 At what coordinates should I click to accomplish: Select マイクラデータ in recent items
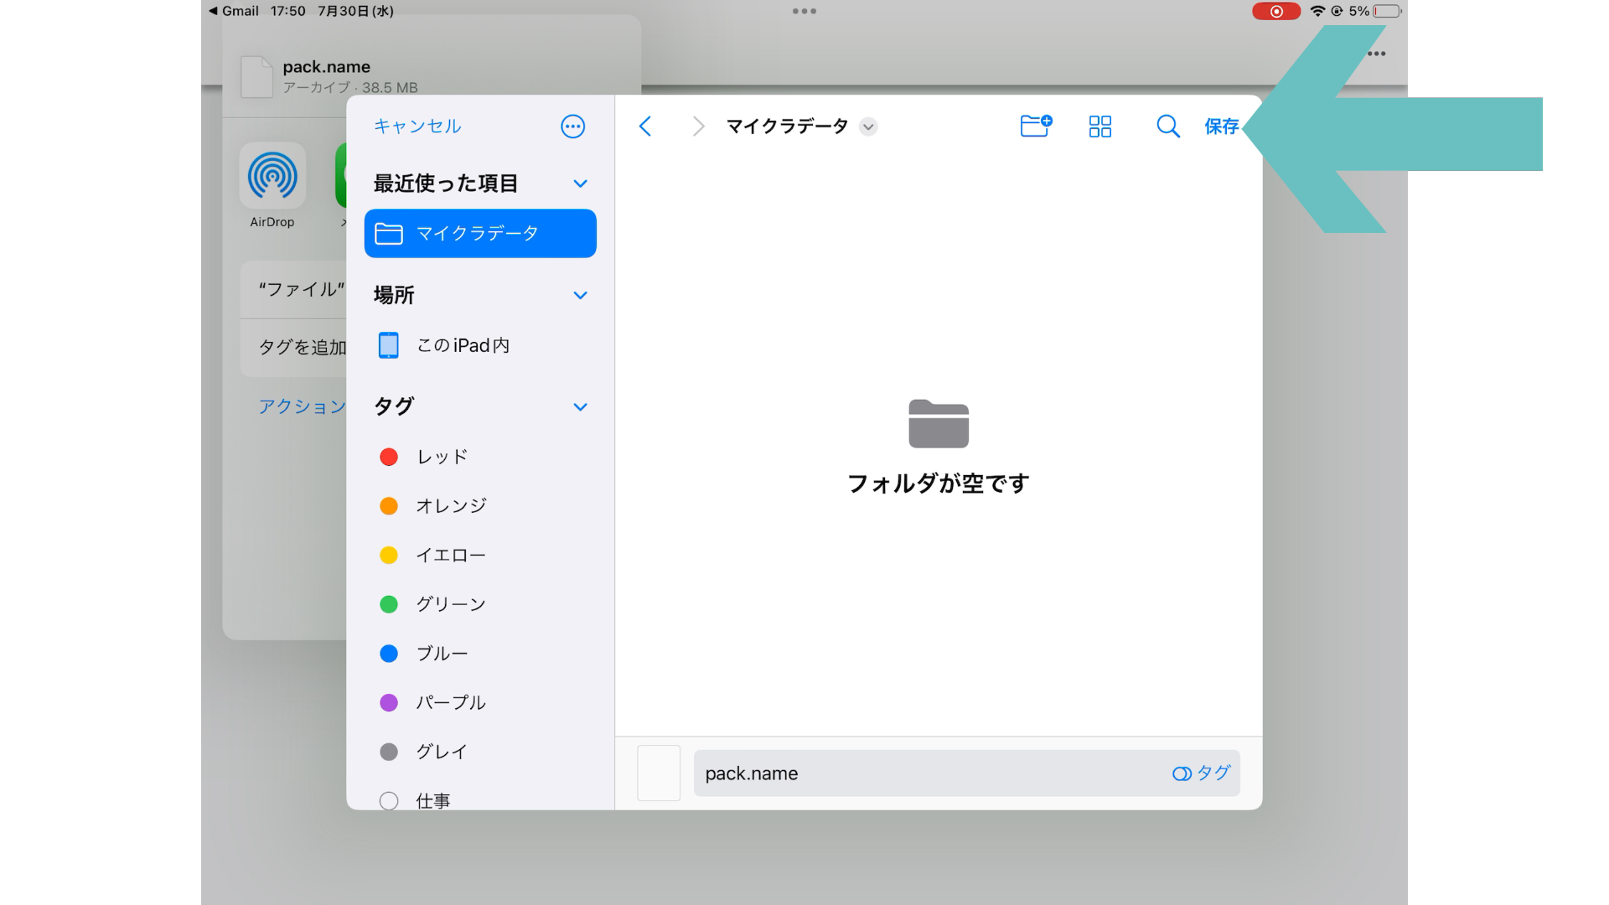click(480, 233)
